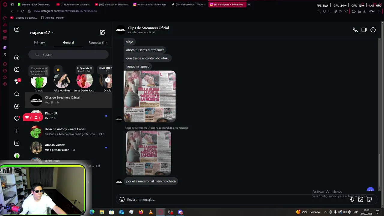Go back to the previous page
Image resolution: width=384 pixels, height=216 pixels.
(12, 11)
